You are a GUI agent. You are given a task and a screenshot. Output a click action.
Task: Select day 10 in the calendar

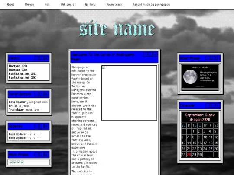(205, 137)
